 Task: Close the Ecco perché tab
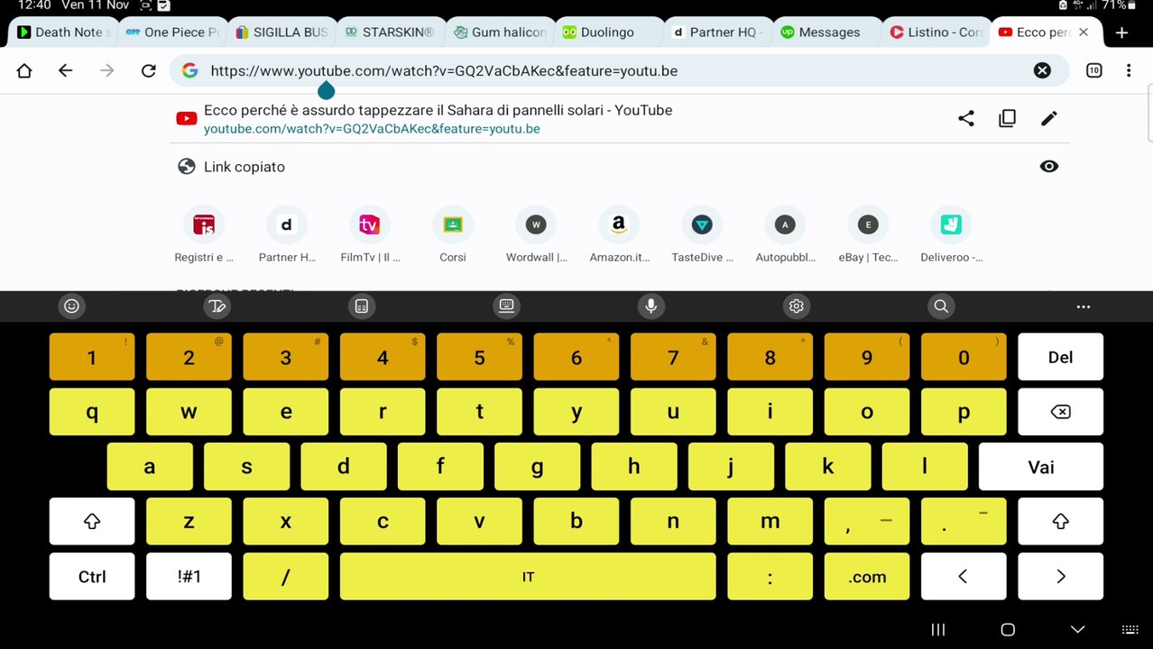(x=1084, y=32)
